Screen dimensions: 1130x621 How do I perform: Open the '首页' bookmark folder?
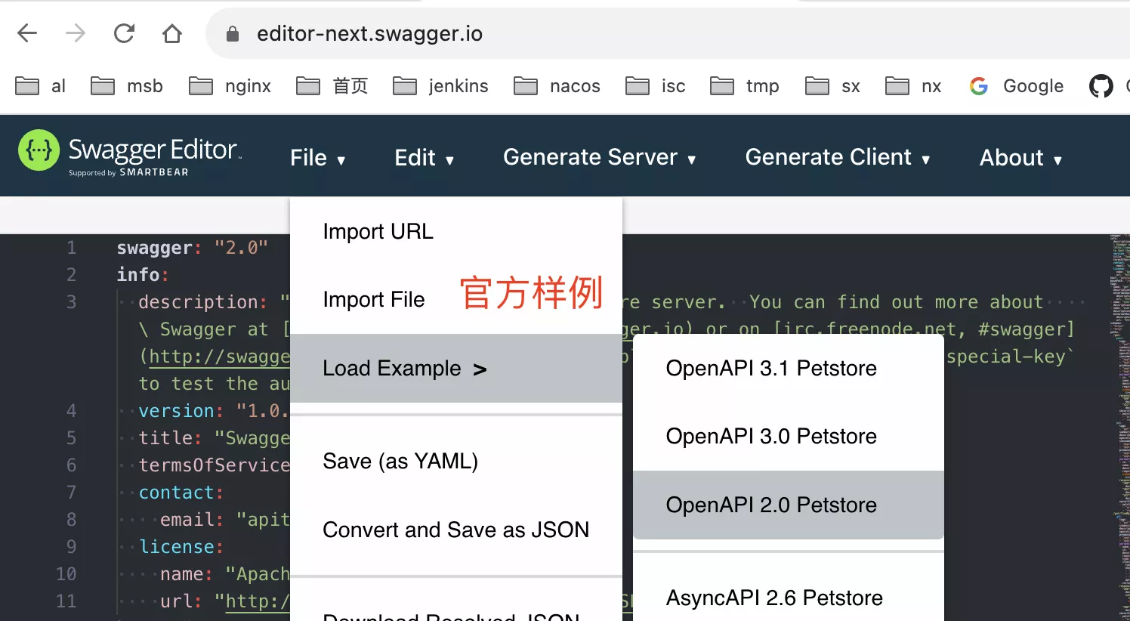click(x=332, y=86)
